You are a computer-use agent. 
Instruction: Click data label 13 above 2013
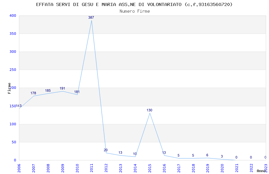point(120,152)
